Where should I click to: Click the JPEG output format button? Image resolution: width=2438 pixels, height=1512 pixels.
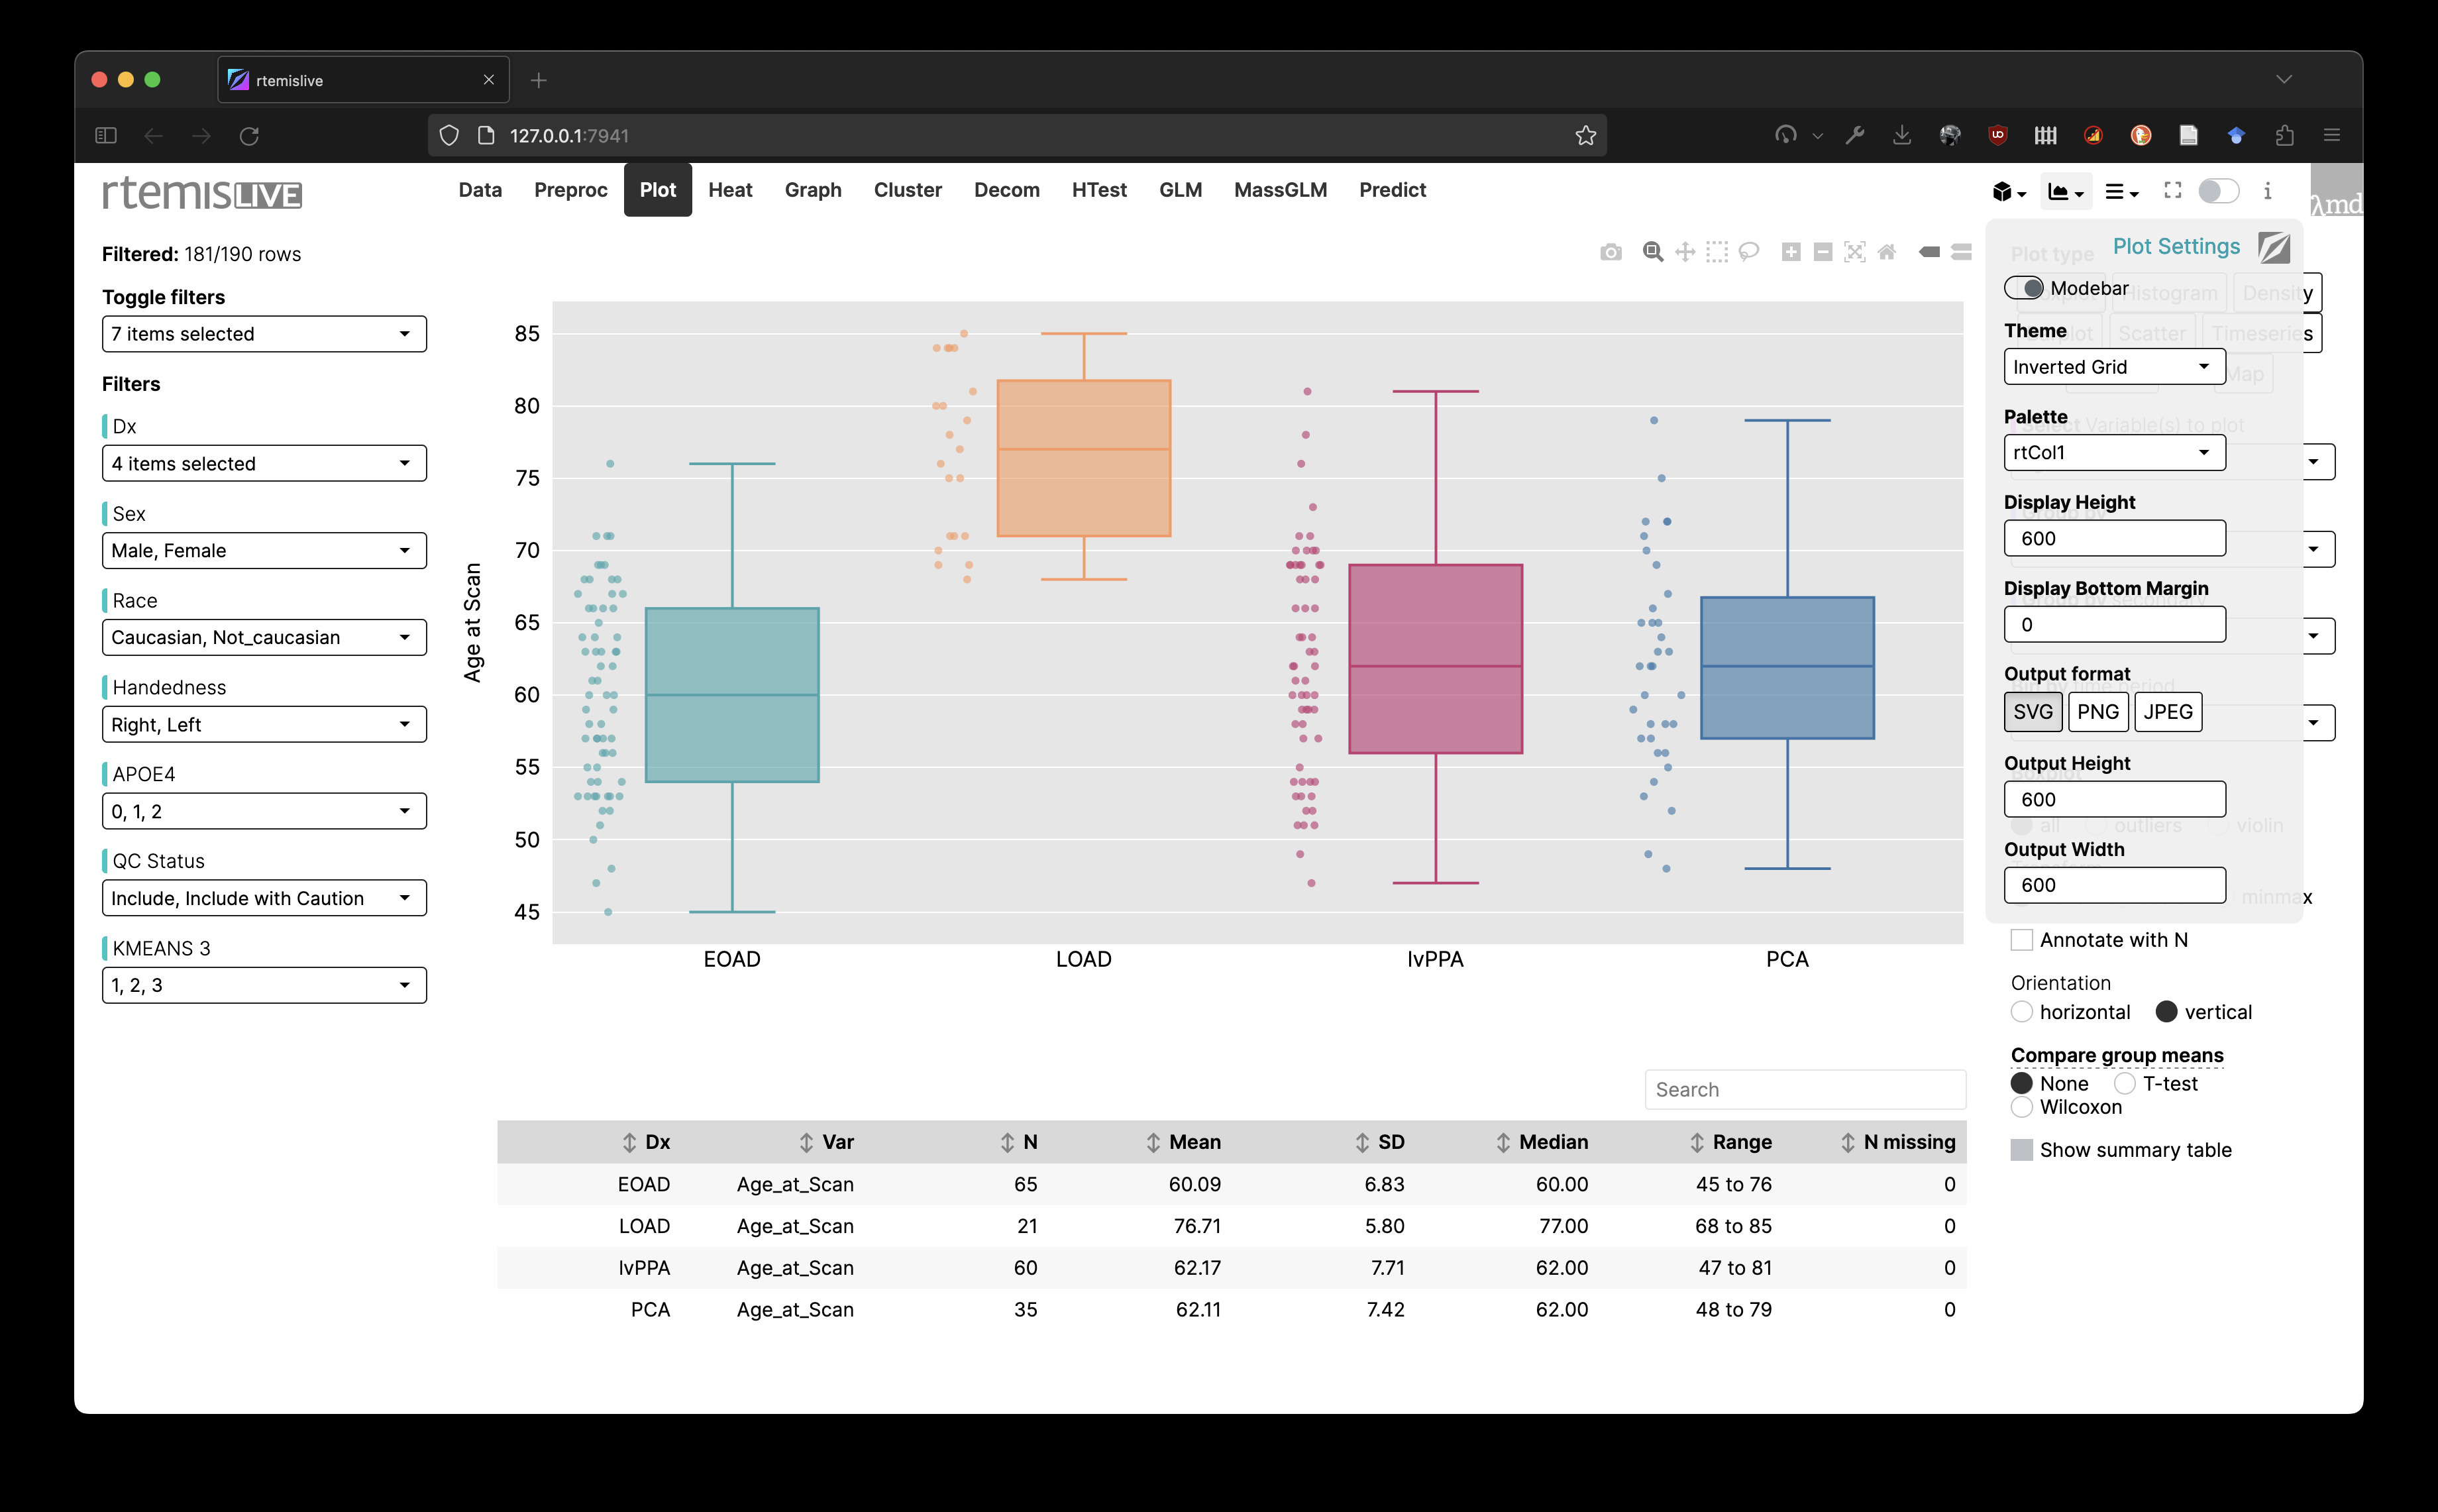click(x=2167, y=712)
